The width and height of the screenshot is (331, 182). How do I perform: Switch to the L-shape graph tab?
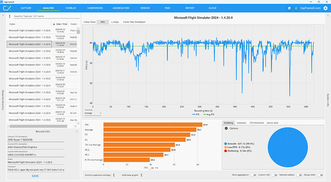(115, 22)
